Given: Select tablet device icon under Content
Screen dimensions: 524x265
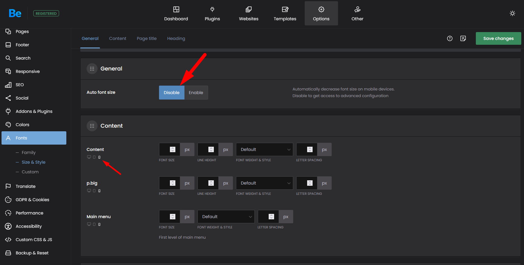Looking at the screenshot, I should click(x=94, y=157).
